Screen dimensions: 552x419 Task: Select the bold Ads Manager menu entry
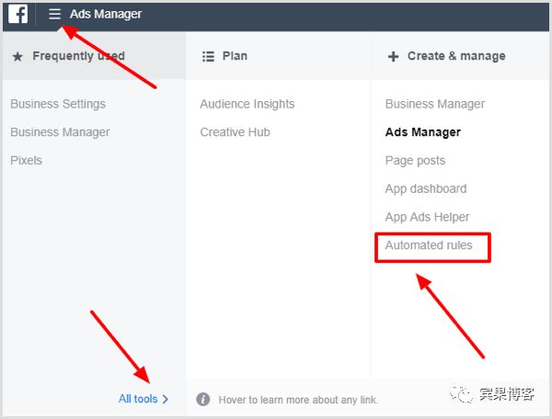(x=423, y=132)
